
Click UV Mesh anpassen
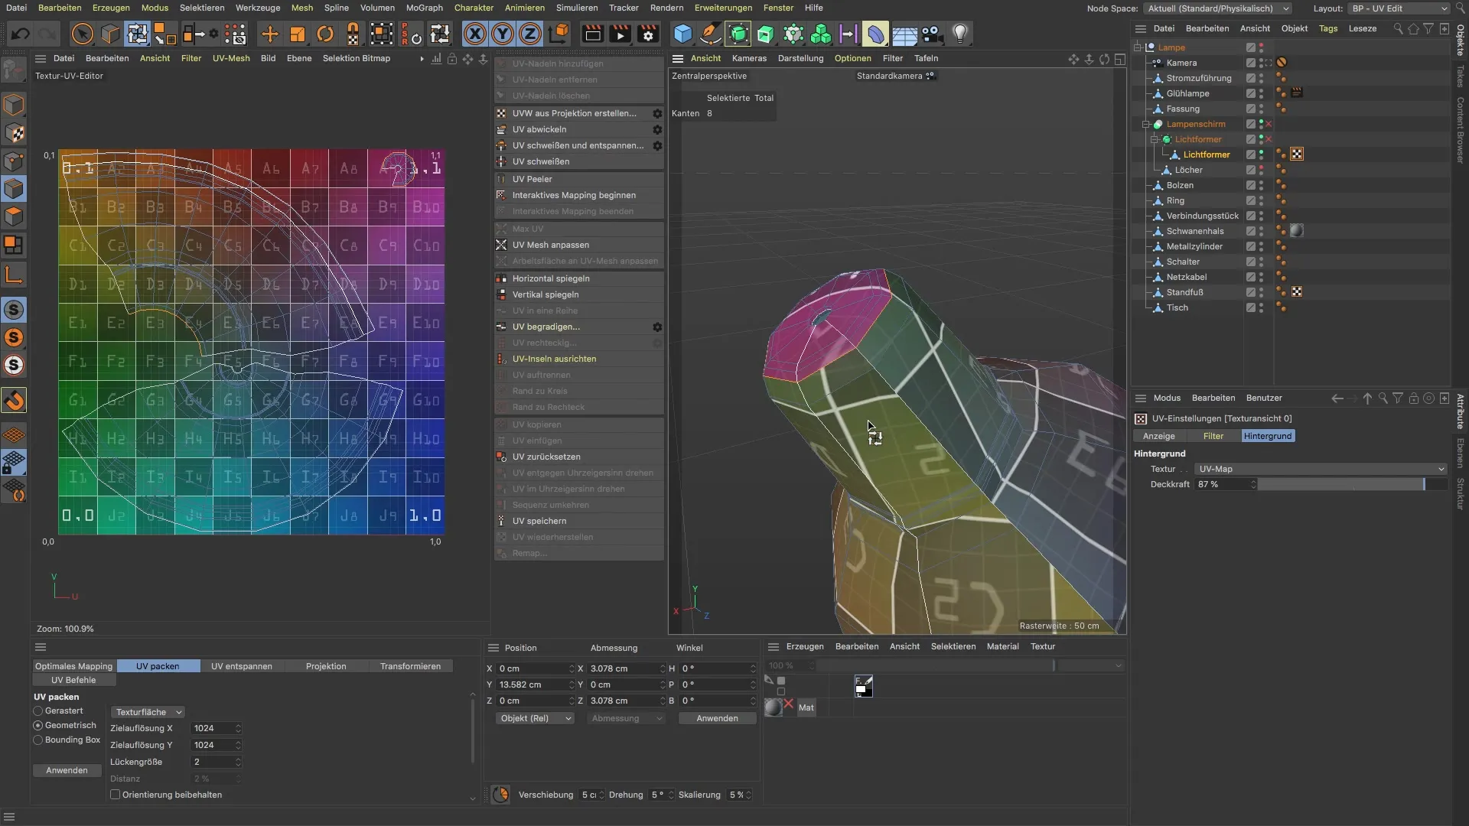pos(579,245)
